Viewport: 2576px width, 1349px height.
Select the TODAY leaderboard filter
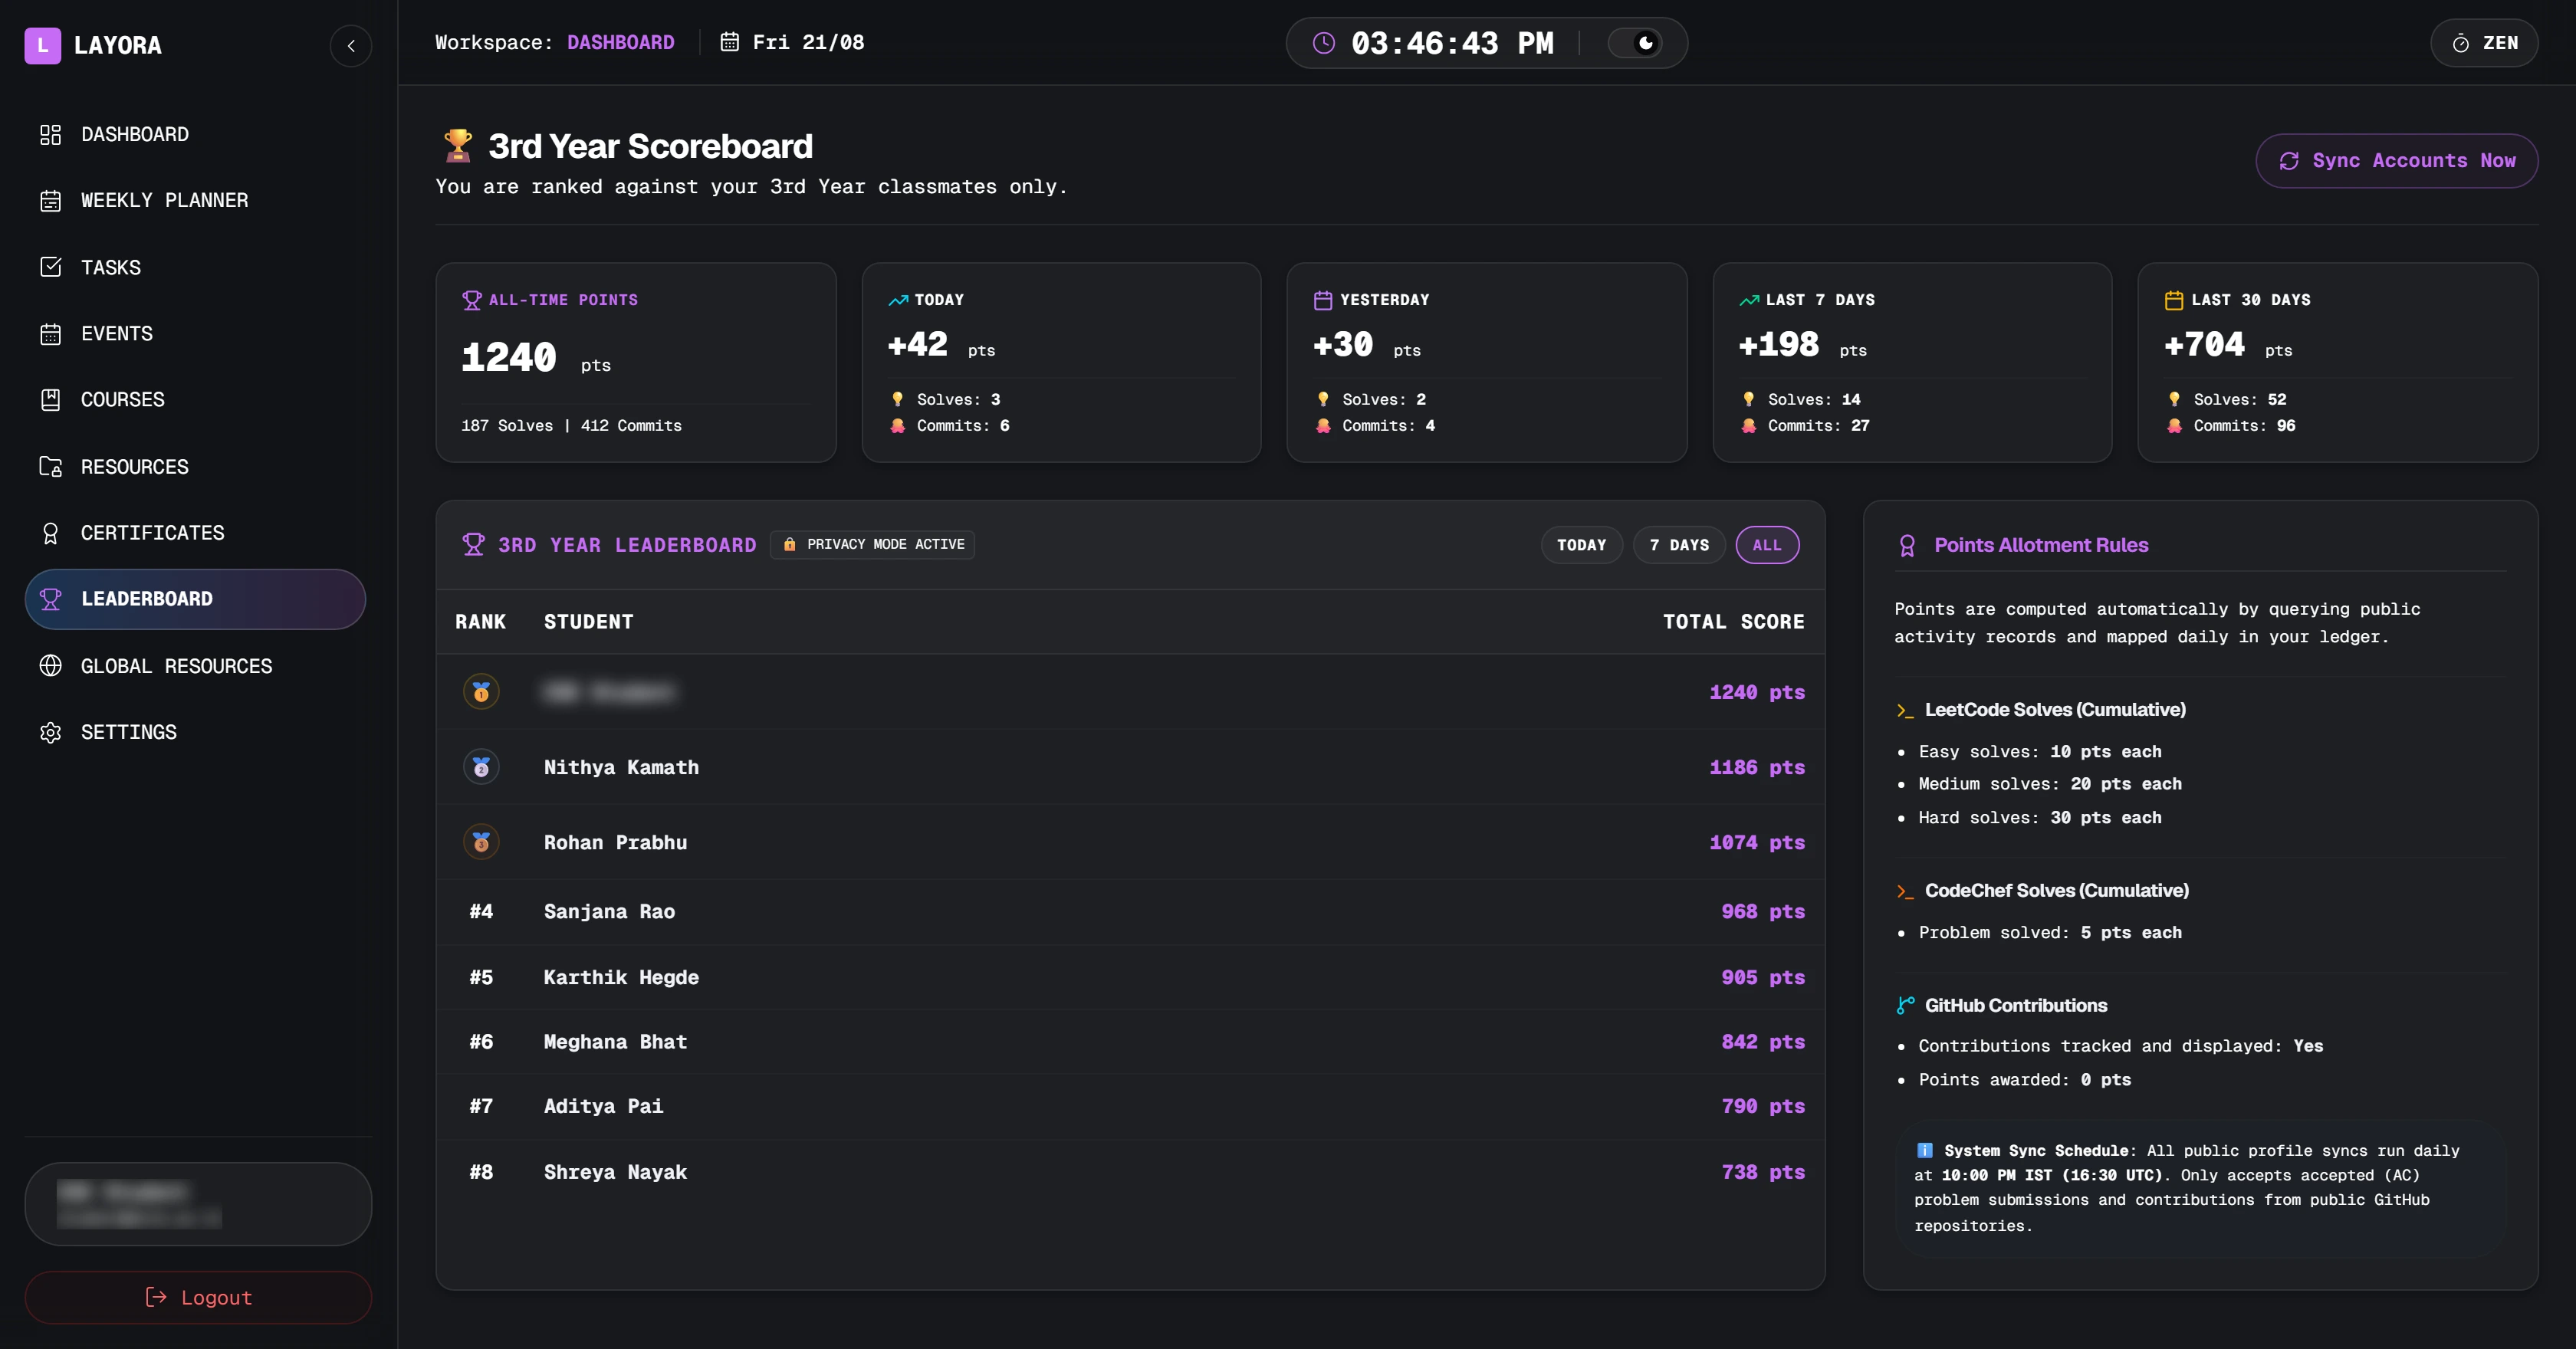[x=1581, y=545]
